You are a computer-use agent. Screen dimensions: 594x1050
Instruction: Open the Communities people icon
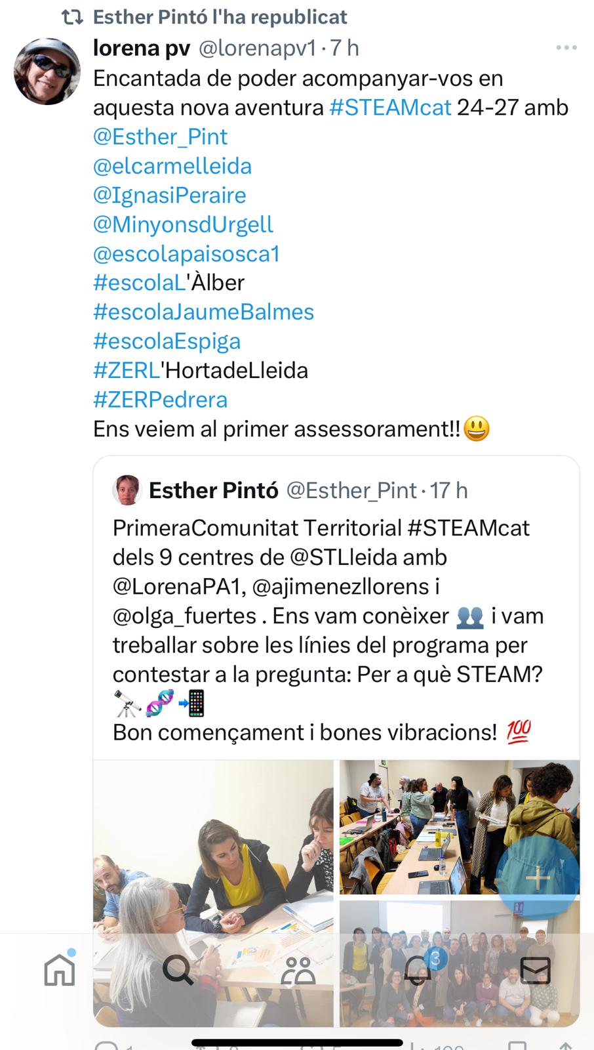click(x=298, y=971)
